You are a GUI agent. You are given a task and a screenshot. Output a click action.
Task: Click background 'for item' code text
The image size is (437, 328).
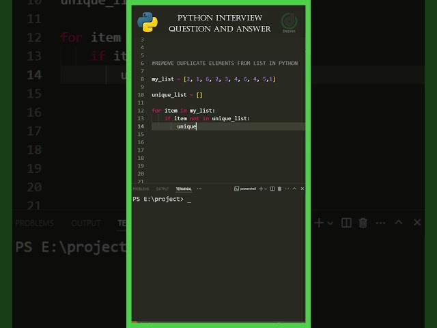point(91,38)
